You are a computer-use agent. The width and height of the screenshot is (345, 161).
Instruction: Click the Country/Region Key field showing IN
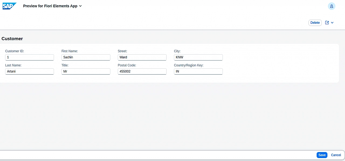[x=198, y=71]
